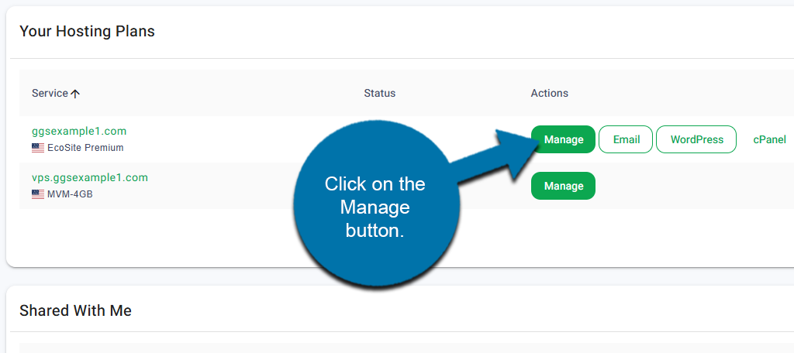Open the vps.ggsexample1.com service link
Viewport: 794px width, 353px height.
click(x=89, y=177)
